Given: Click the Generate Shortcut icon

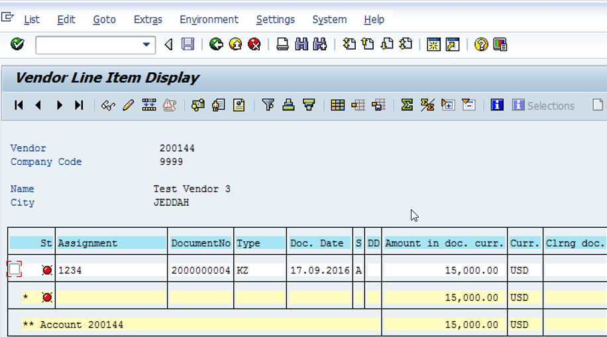Looking at the screenshot, I should 453,44.
